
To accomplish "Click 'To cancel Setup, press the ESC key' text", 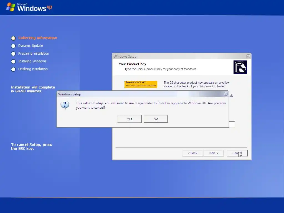I will click(x=32, y=146).
